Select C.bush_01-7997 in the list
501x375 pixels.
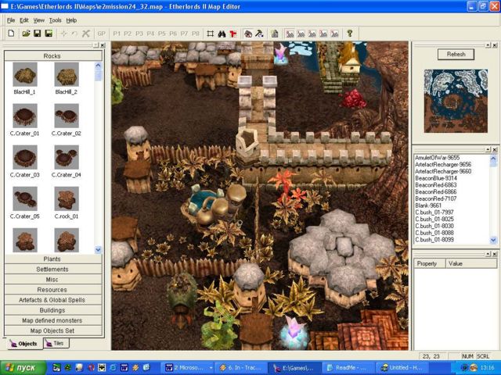point(434,212)
